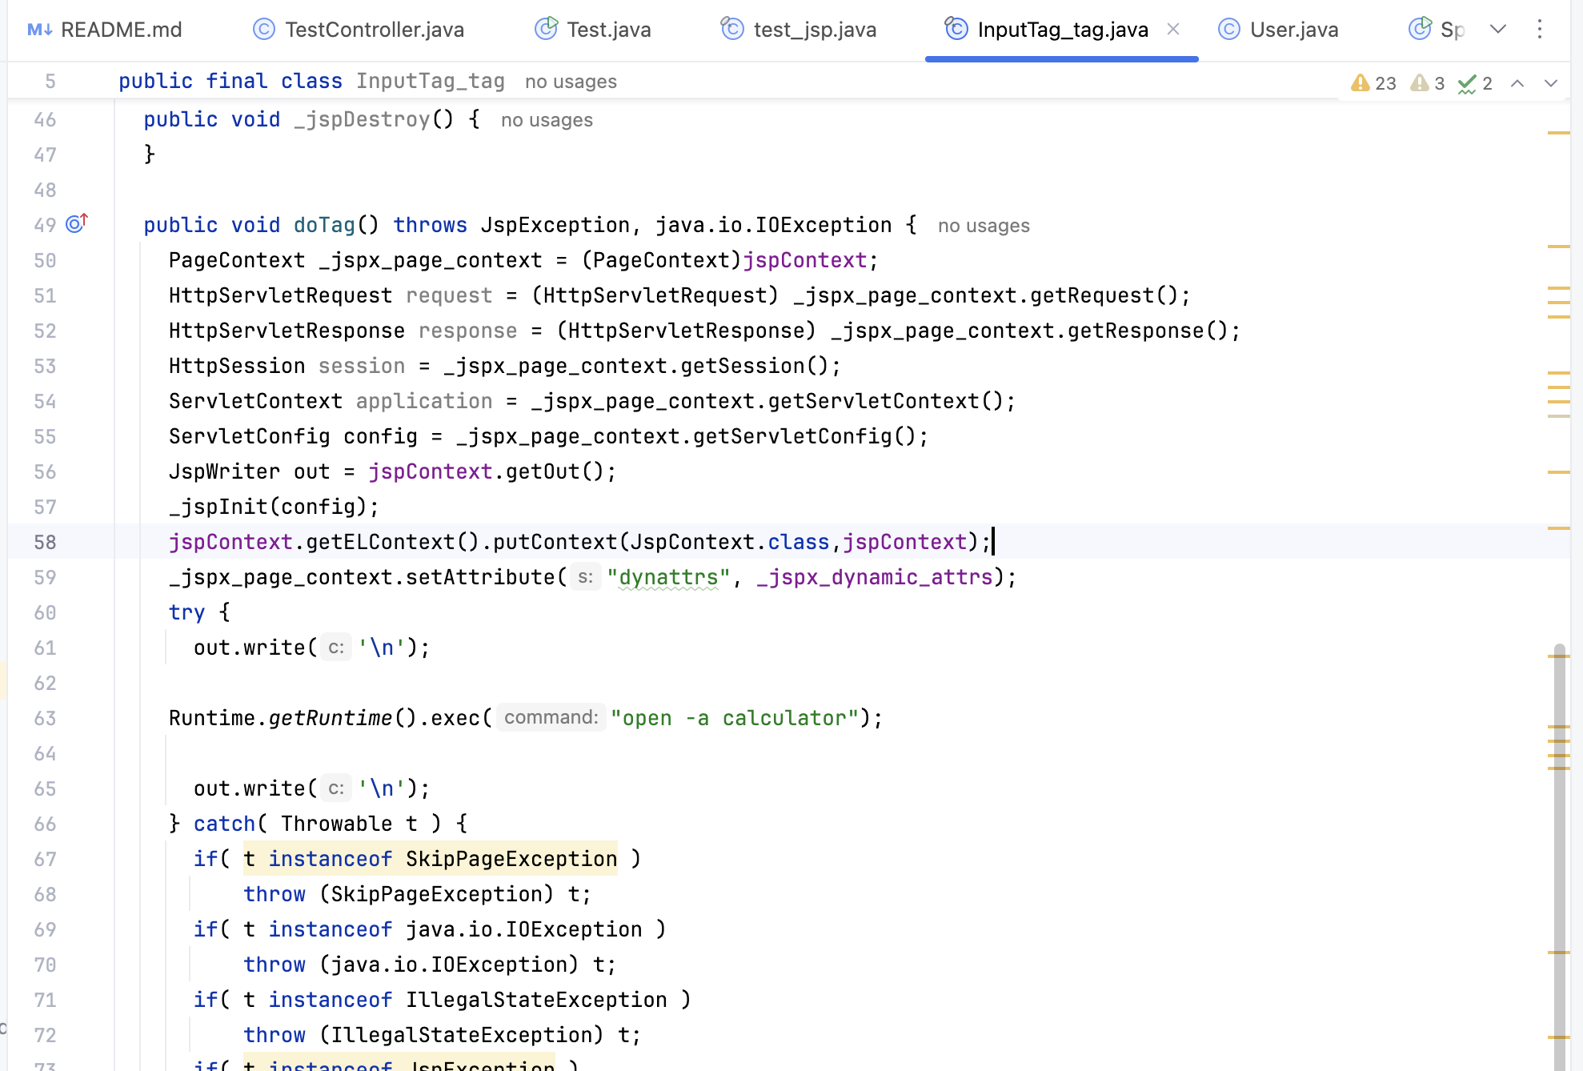Image resolution: width=1583 pixels, height=1071 pixels.
Task: Click the override gutter icon beside doTag
Action: pyautogui.click(x=76, y=223)
